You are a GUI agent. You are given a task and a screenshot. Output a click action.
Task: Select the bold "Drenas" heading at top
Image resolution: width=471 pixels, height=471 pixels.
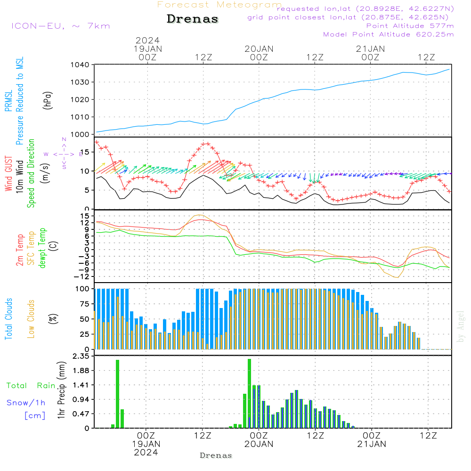click(193, 19)
